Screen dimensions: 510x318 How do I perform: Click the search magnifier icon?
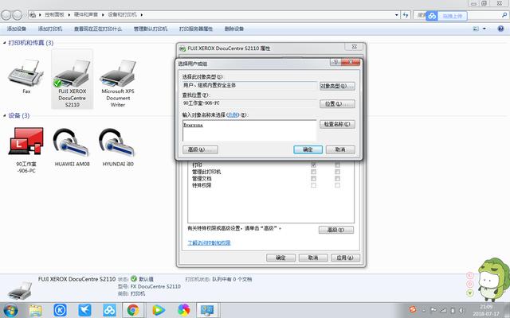pyautogui.click(x=504, y=15)
